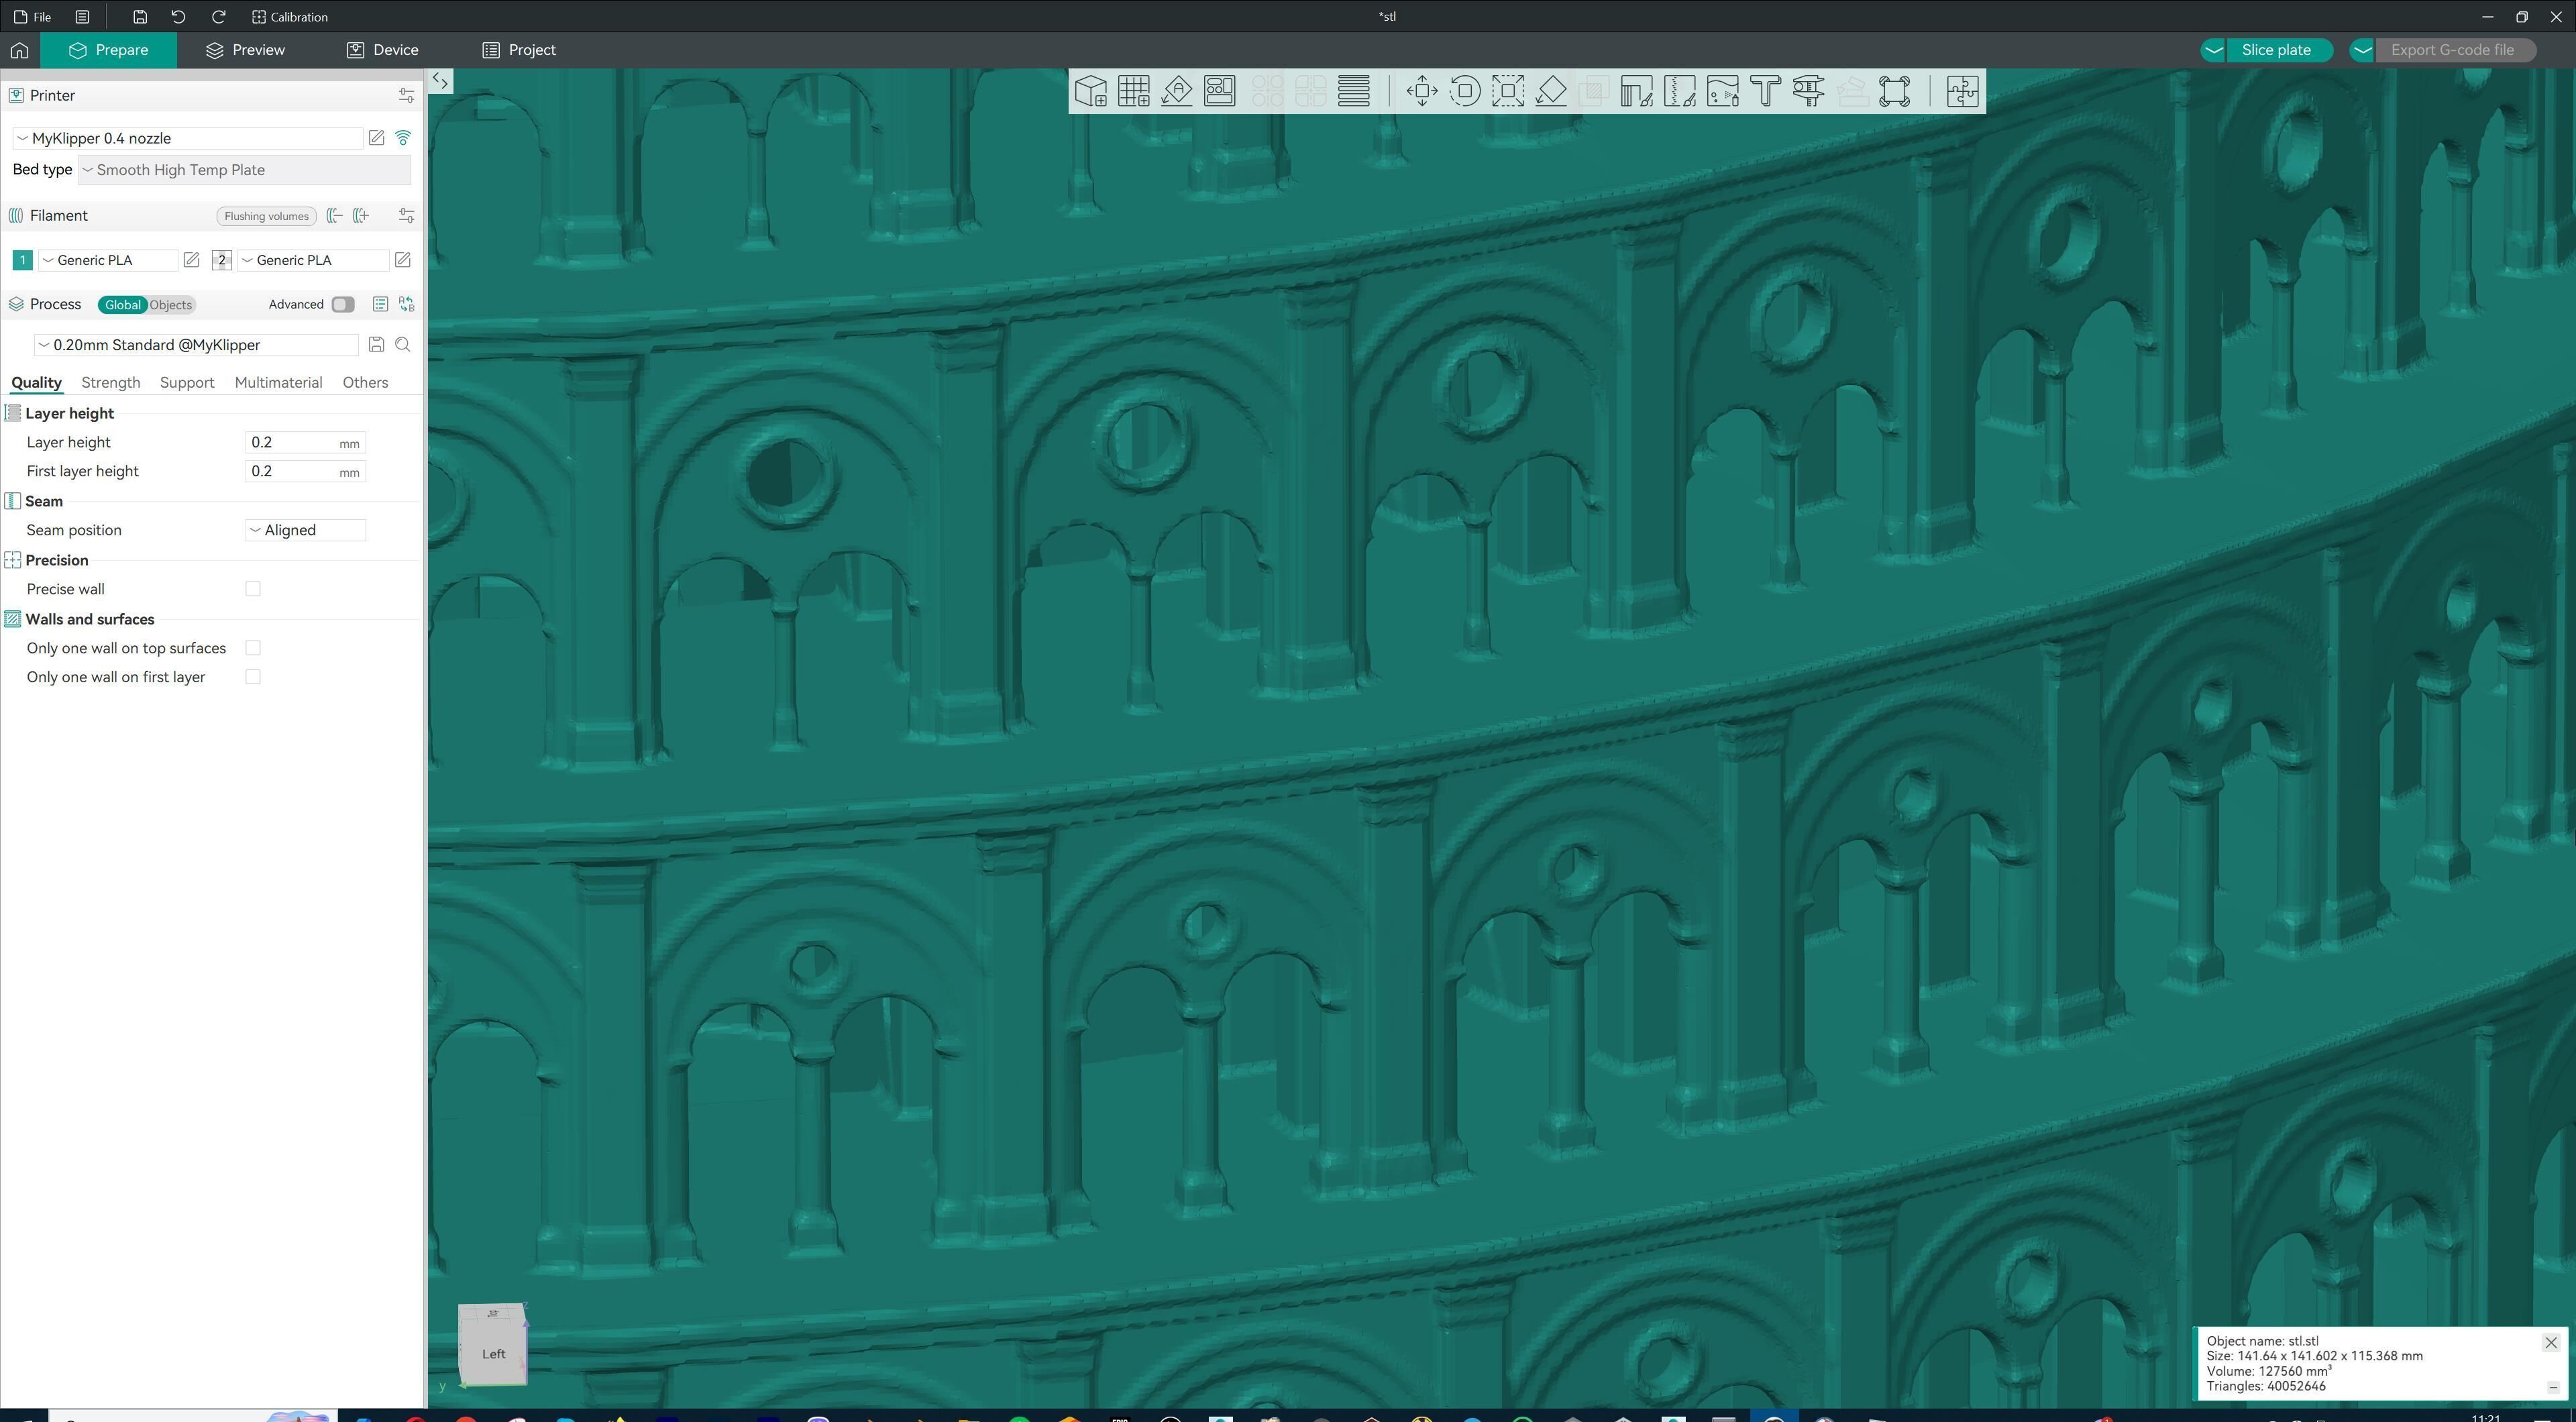The width and height of the screenshot is (2576, 1422).
Task: Click the Save project disk icon
Action: tap(140, 17)
